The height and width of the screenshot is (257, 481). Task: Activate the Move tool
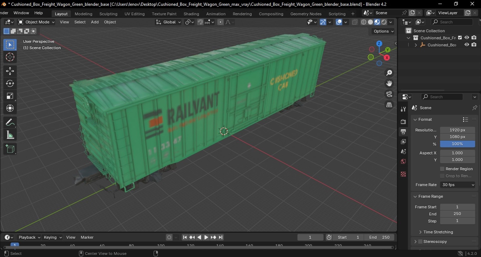(10, 71)
